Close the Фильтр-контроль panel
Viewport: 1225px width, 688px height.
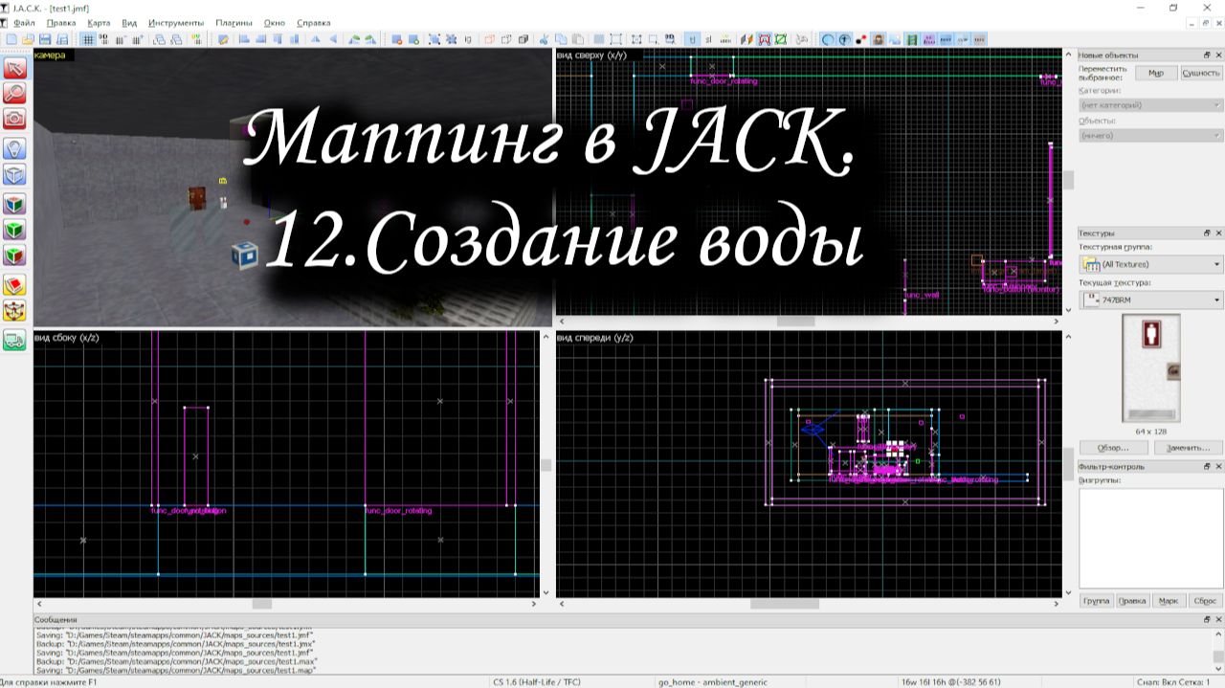(x=1218, y=466)
